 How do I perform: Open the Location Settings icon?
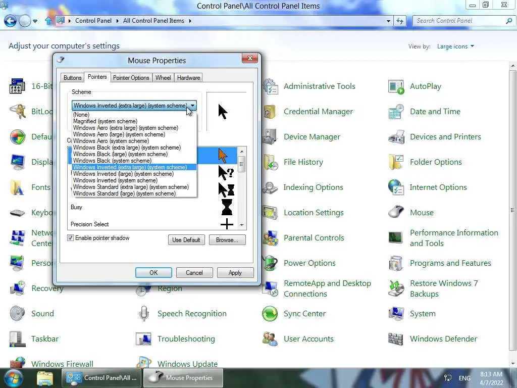[x=271, y=213]
